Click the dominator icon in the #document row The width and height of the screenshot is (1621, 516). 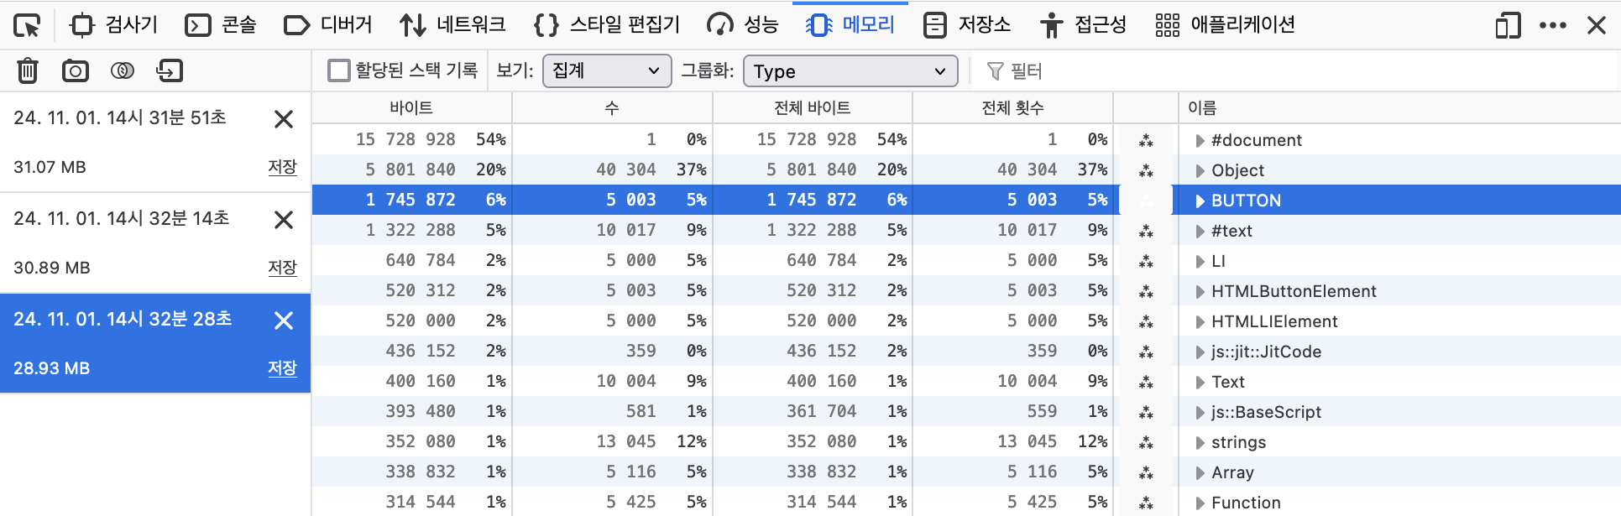pos(1146,140)
